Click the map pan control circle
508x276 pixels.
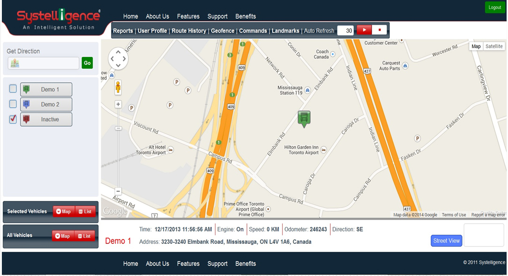point(118,59)
